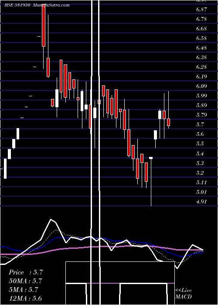Click the candle with the long wick to 4.91

151,181
